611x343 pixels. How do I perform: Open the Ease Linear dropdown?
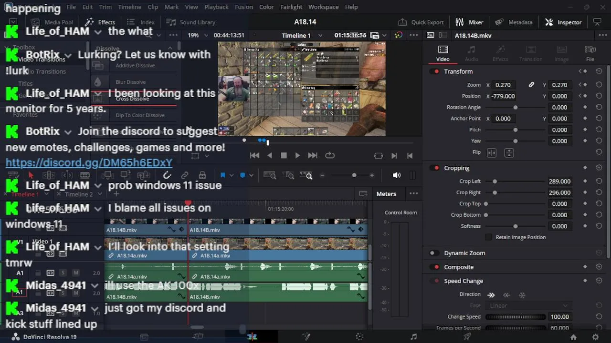point(528,306)
